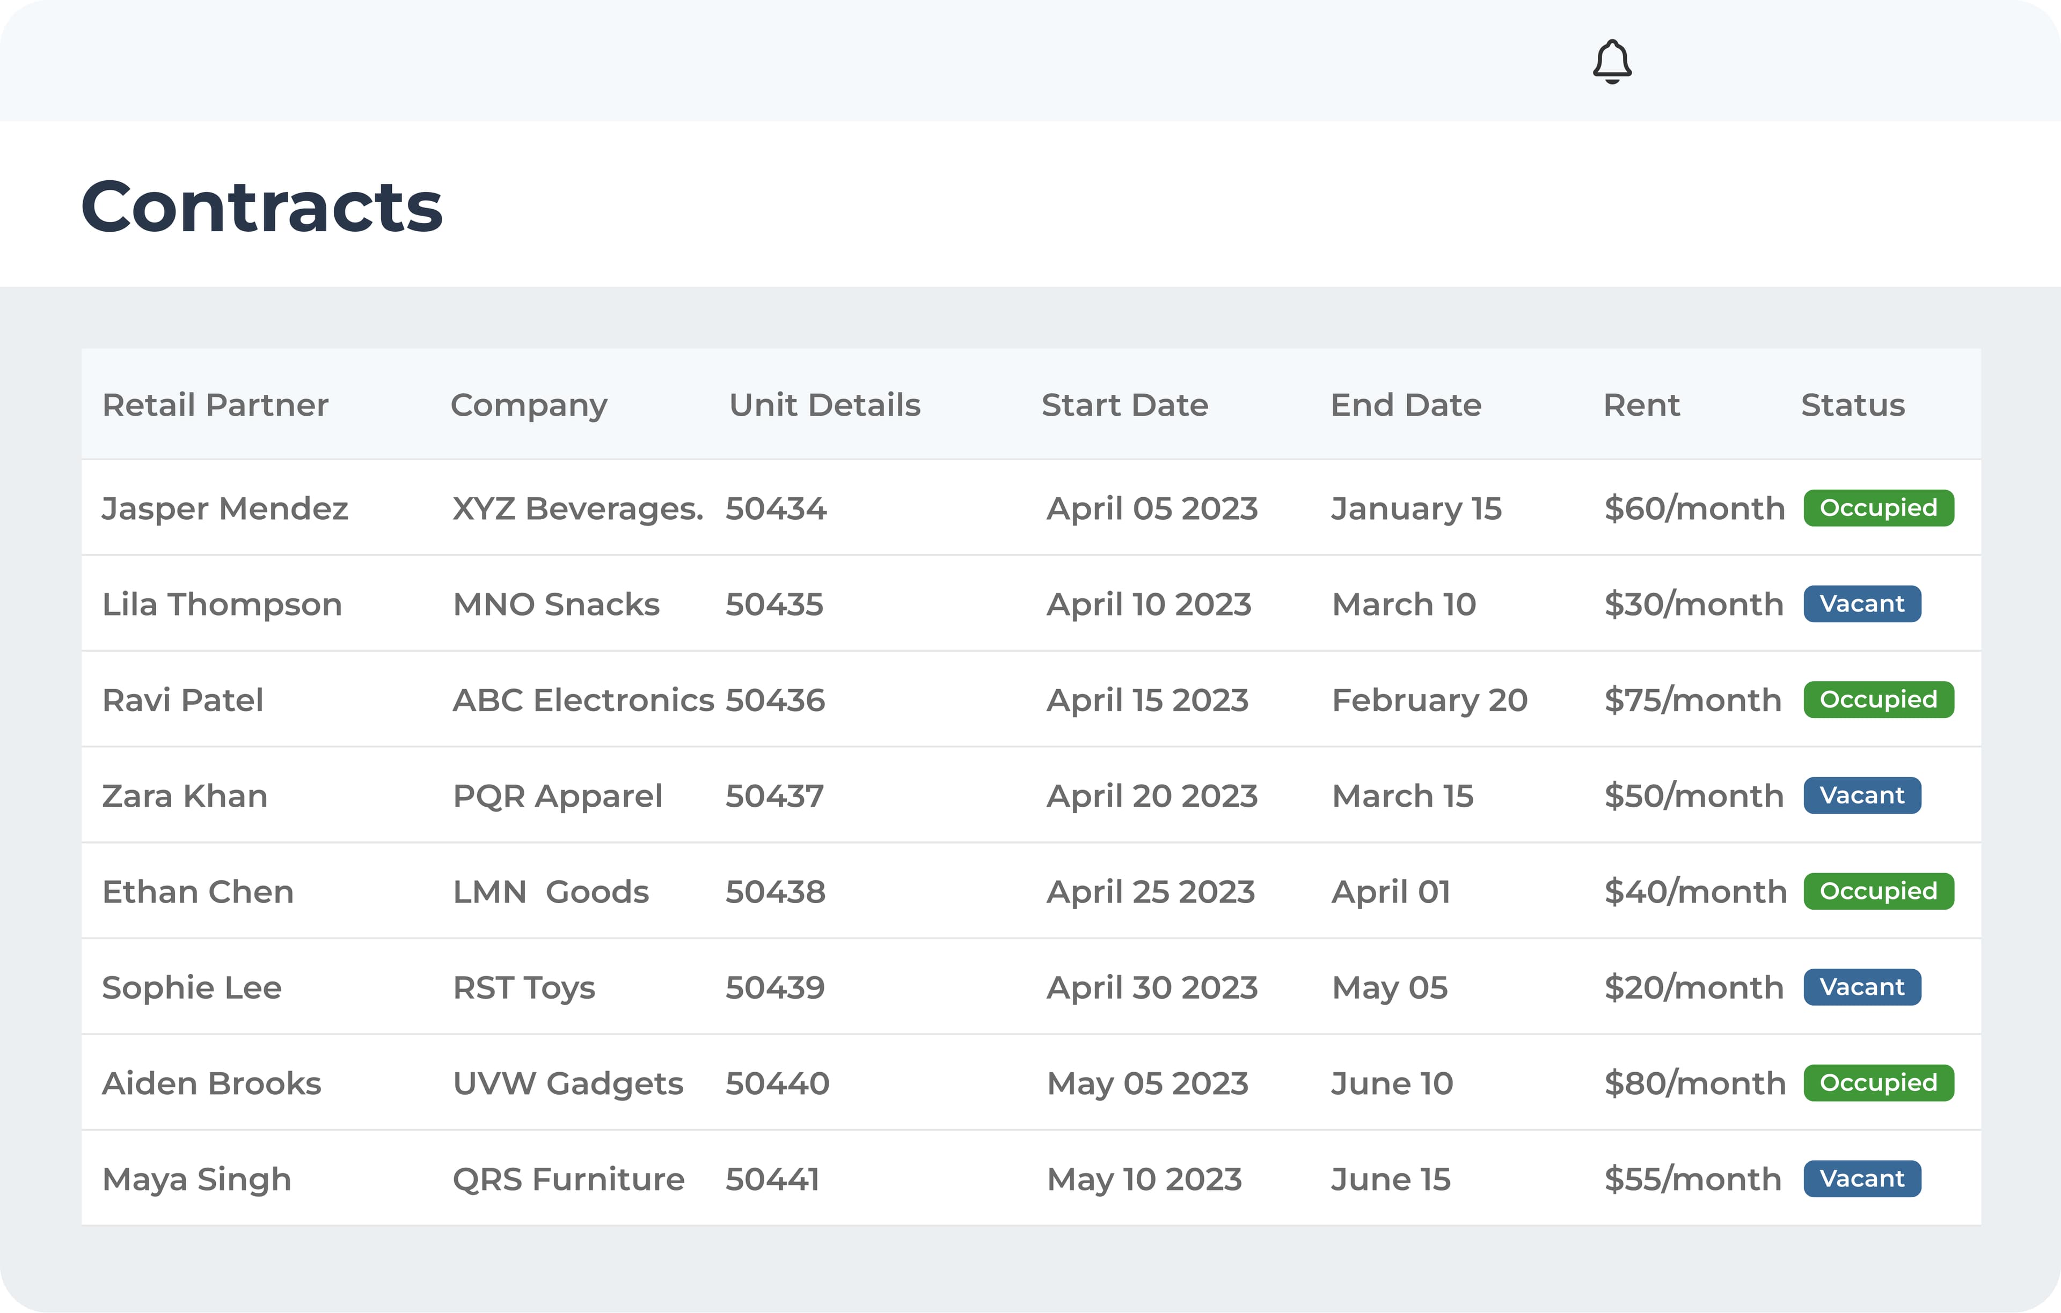This screenshot has width=2061, height=1313.
Task: Click Vacant badge in Lila Thompson row
Action: [x=1861, y=604]
